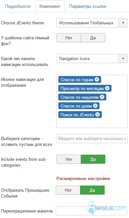The width and height of the screenshot is (129, 218).
Task: Click the 'Расширенные настройки' heading
Action: [83, 178]
